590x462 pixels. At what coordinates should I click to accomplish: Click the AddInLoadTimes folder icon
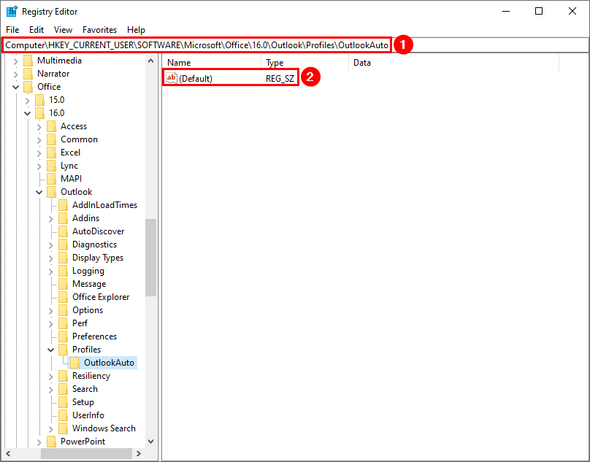tap(63, 205)
